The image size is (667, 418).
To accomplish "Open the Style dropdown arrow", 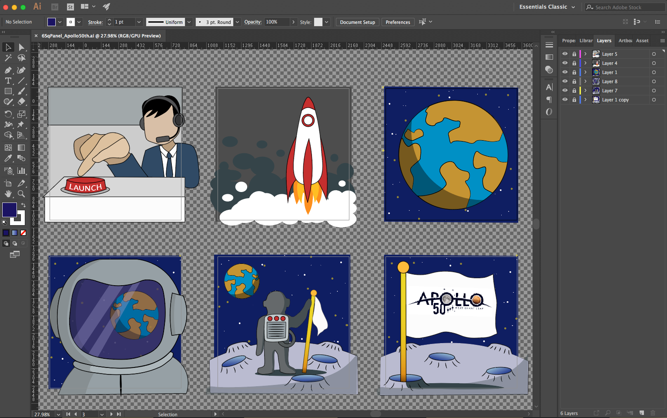I will pyautogui.click(x=327, y=22).
